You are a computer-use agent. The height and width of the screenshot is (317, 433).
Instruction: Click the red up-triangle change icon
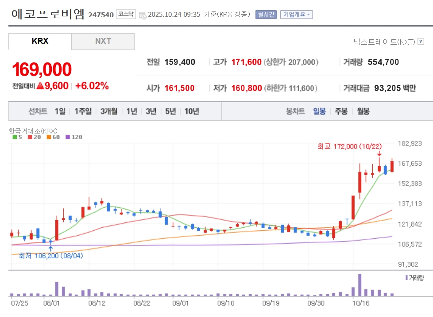pos(40,86)
